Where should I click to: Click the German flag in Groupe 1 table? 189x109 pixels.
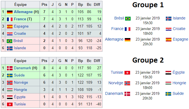click(x=10, y=12)
